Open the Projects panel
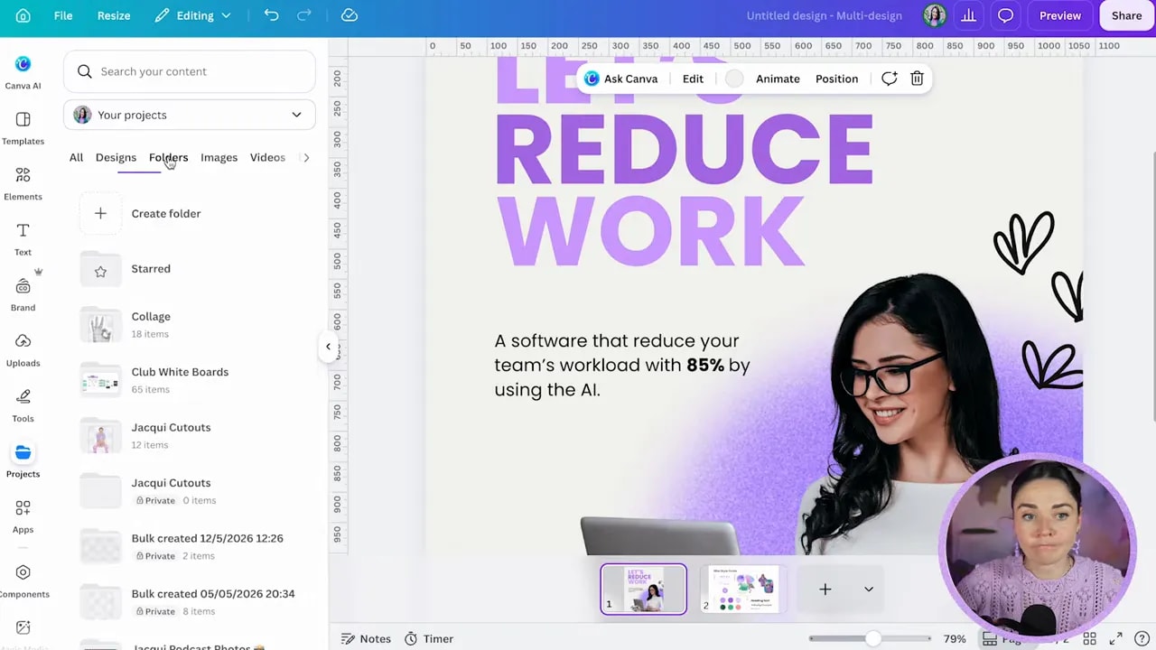The height and width of the screenshot is (650, 1156). [x=23, y=460]
